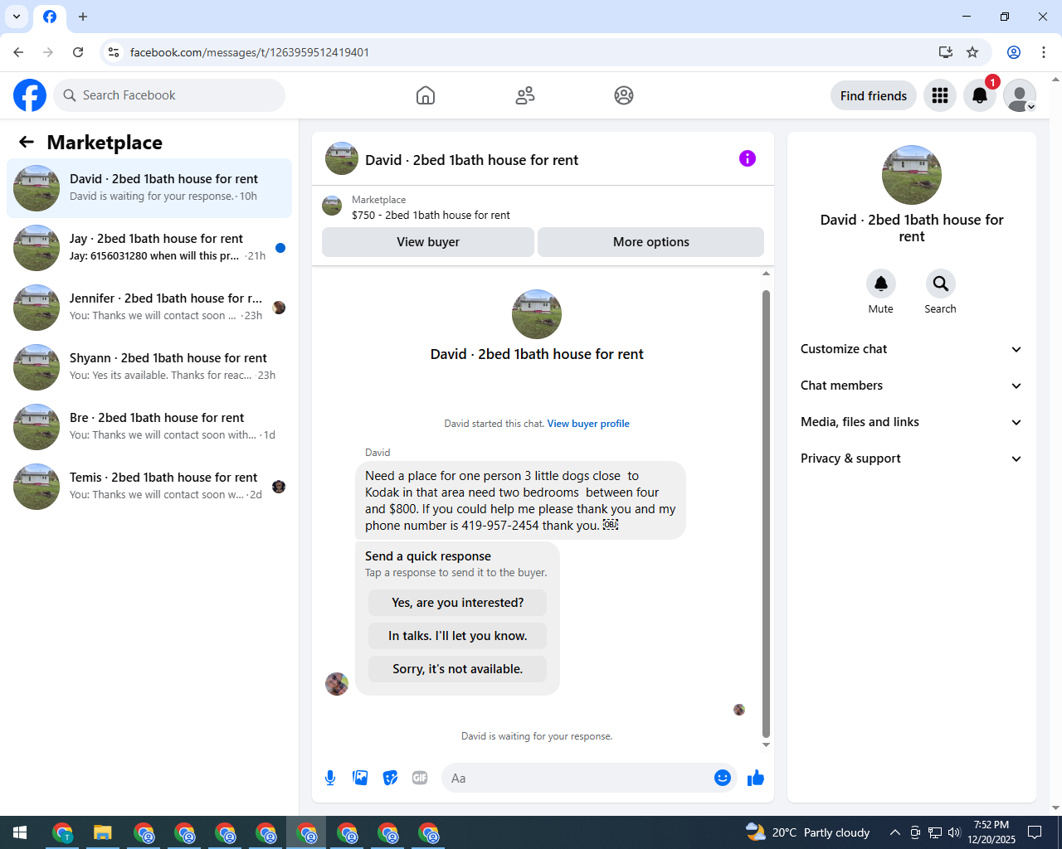Open a new browser tab plus button

click(x=83, y=17)
